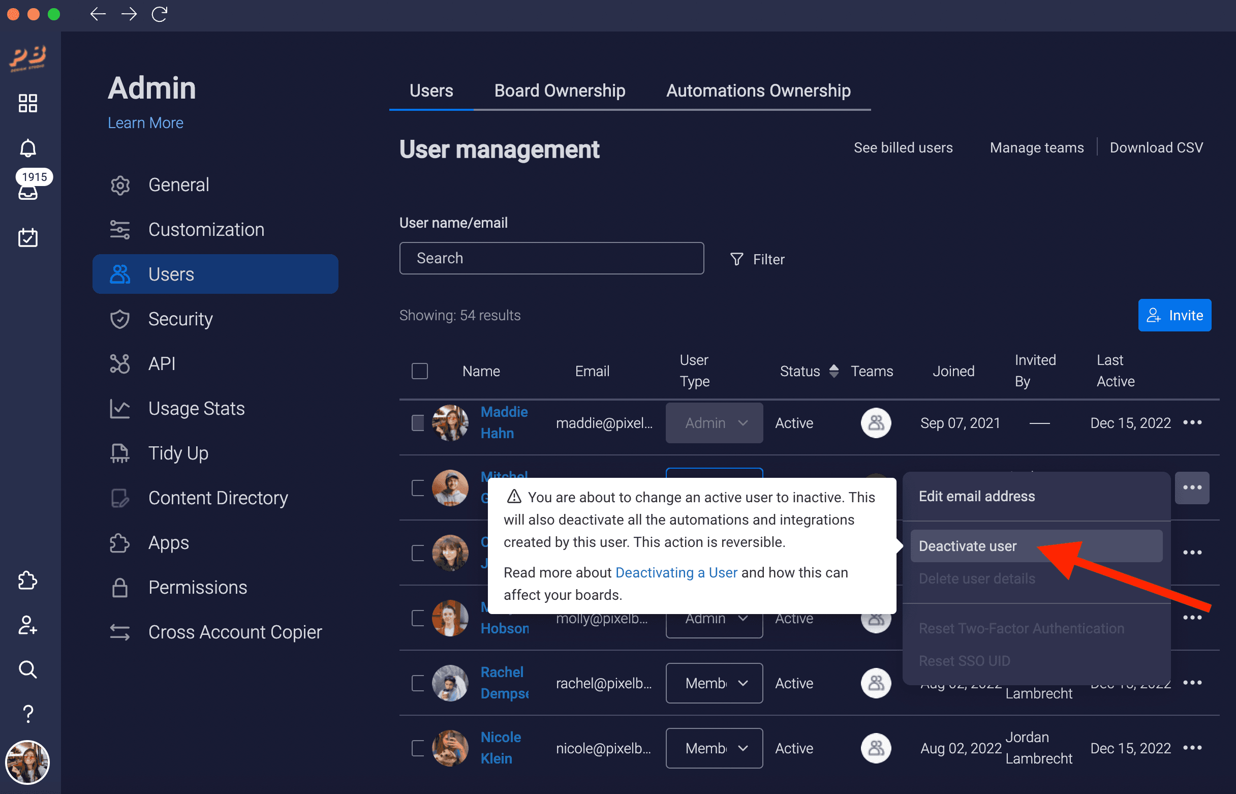Tick the select-all checkbox in table header
This screenshot has width=1236, height=794.
pos(420,371)
